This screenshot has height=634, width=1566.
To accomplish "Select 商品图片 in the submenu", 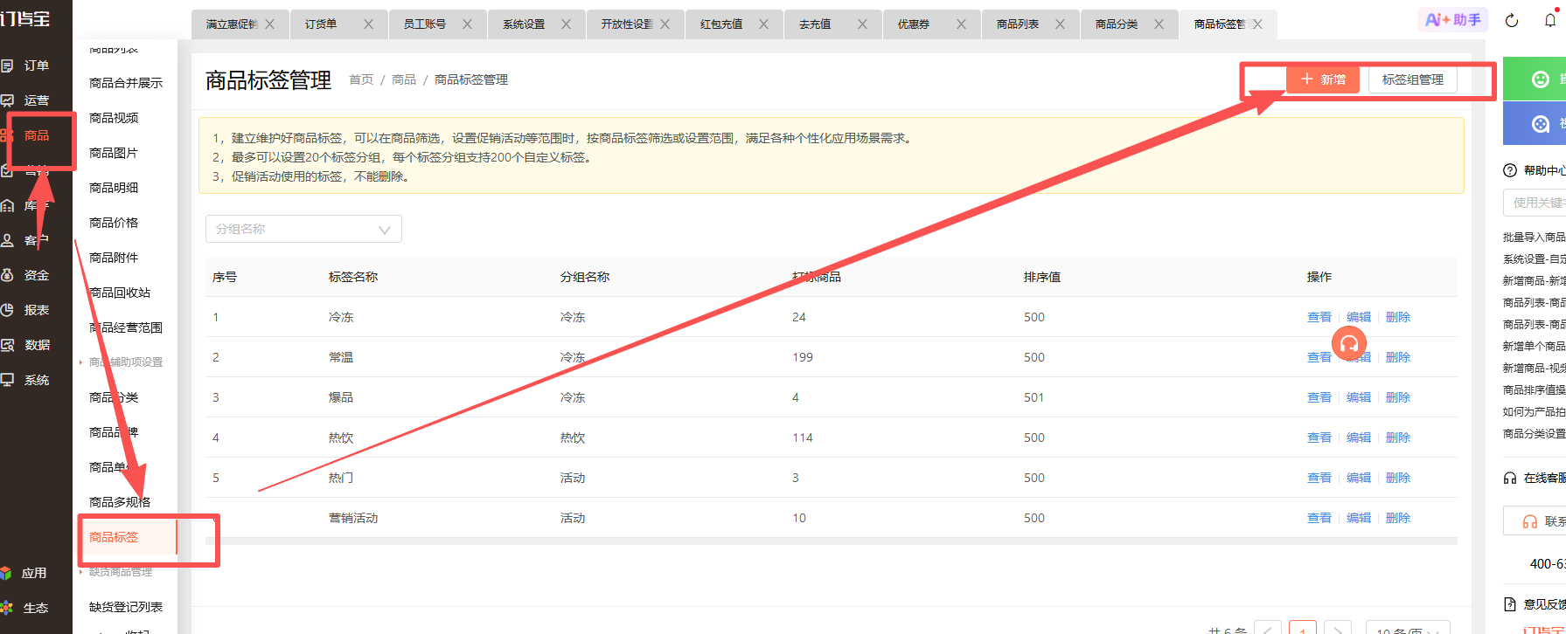I will pyautogui.click(x=114, y=153).
